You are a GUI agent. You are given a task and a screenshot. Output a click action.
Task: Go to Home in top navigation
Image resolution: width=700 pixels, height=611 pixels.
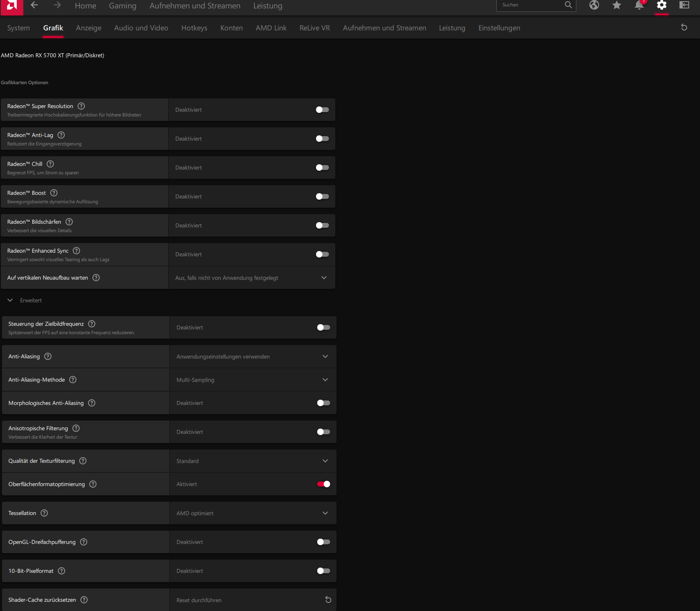86,6
